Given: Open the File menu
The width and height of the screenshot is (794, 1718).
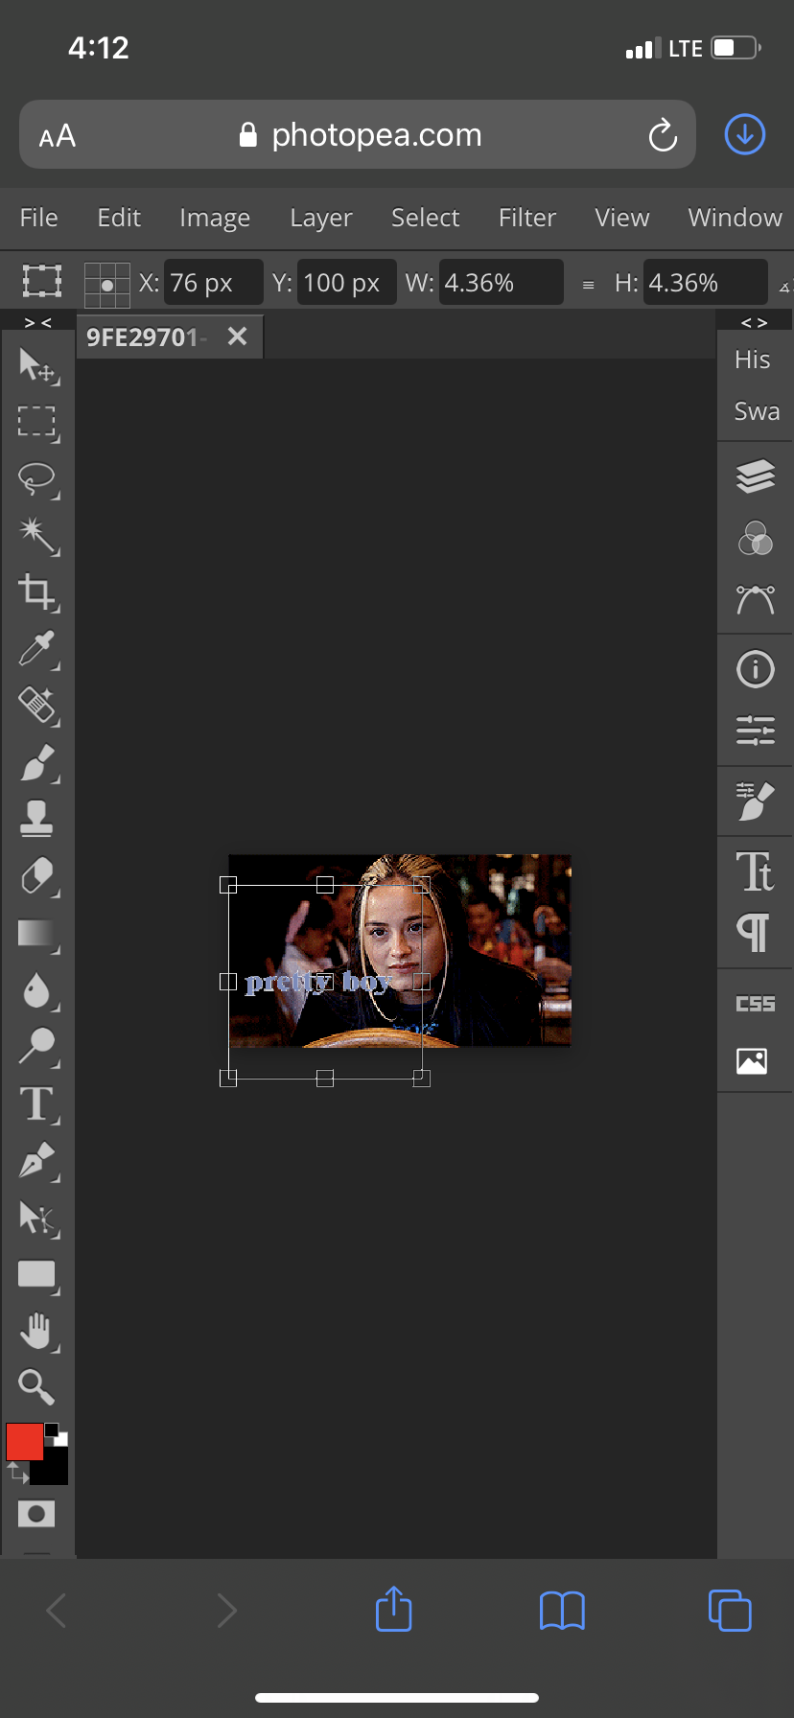Looking at the screenshot, I should point(39,218).
